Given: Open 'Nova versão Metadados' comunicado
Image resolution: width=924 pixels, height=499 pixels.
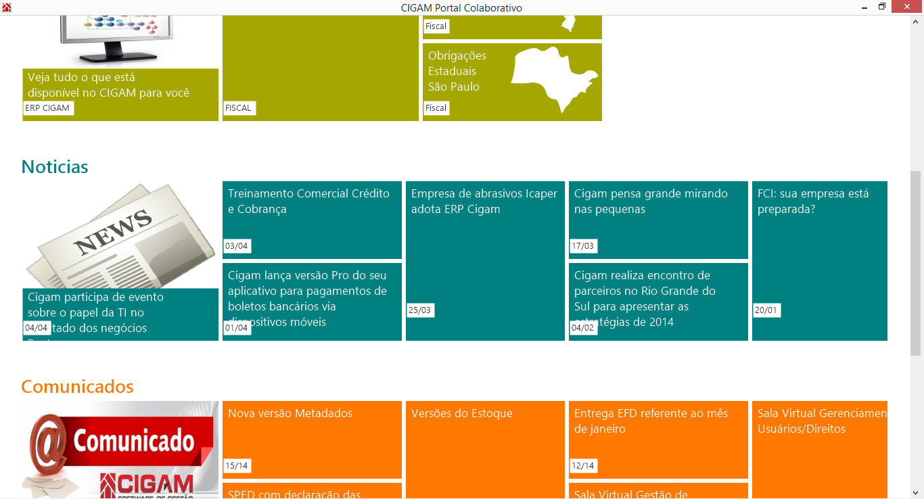Looking at the screenshot, I should (x=312, y=439).
